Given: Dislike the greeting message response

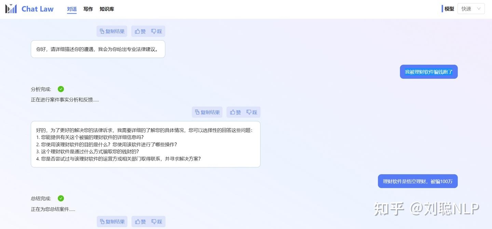Looking at the screenshot, I should 157,31.
